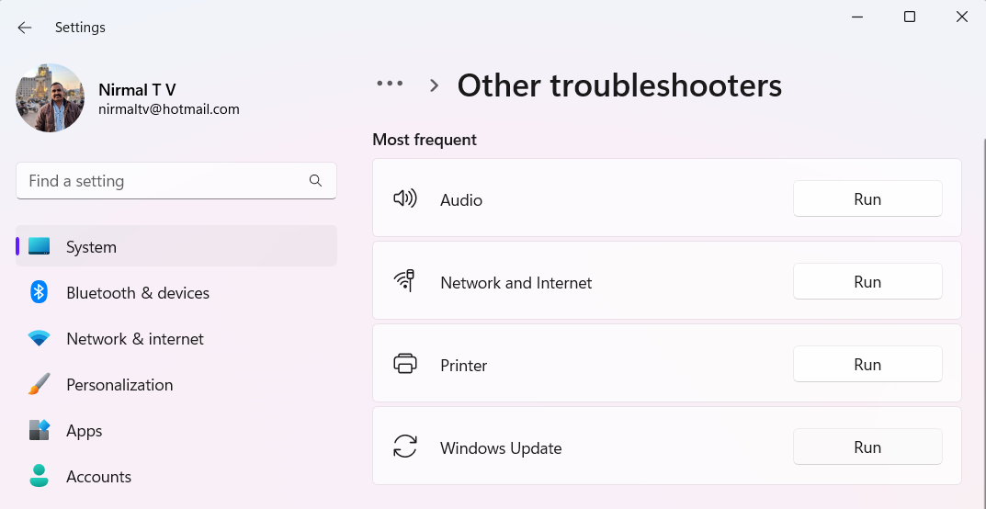This screenshot has height=509, width=986.
Task: Open the breadcrumb ellipsis menu
Action: [x=390, y=83]
